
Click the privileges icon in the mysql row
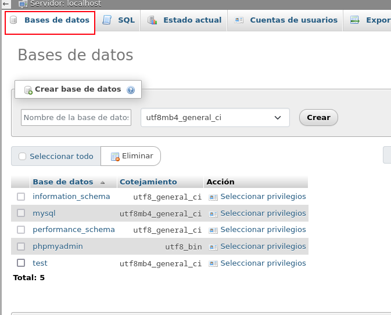pos(213,213)
